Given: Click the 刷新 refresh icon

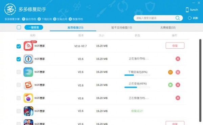Looking at the screenshot, I should [190, 18].
